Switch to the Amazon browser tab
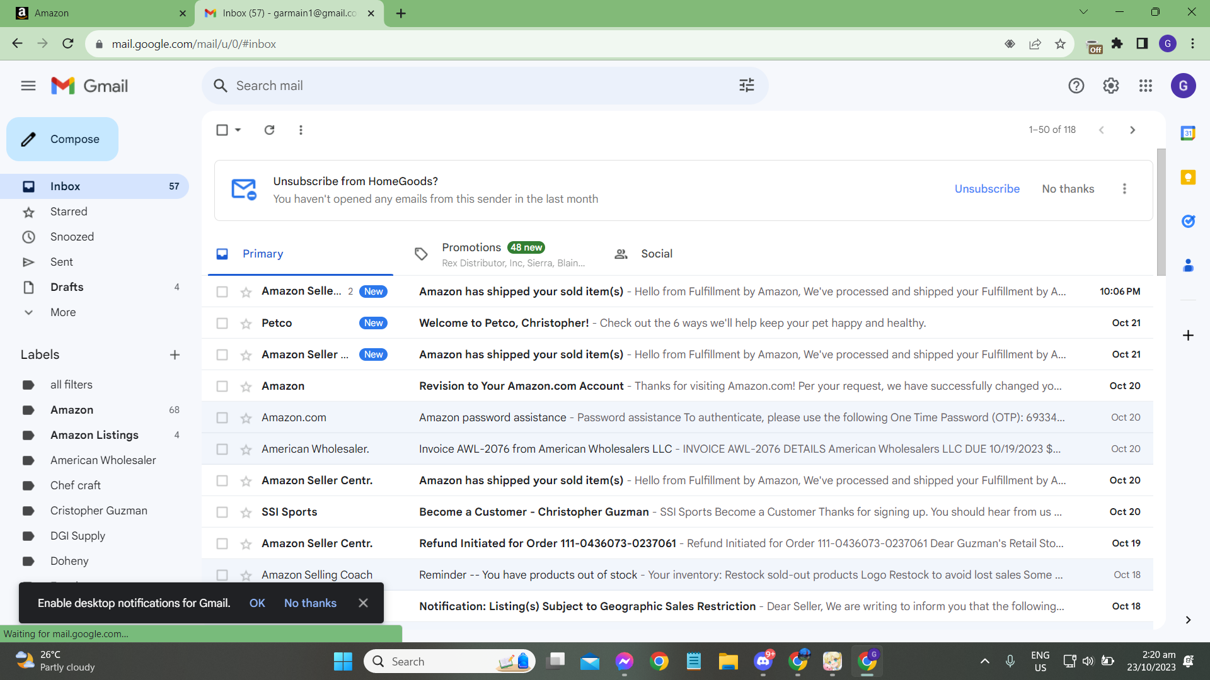The width and height of the screenshot is (1210, 680). 97,13
